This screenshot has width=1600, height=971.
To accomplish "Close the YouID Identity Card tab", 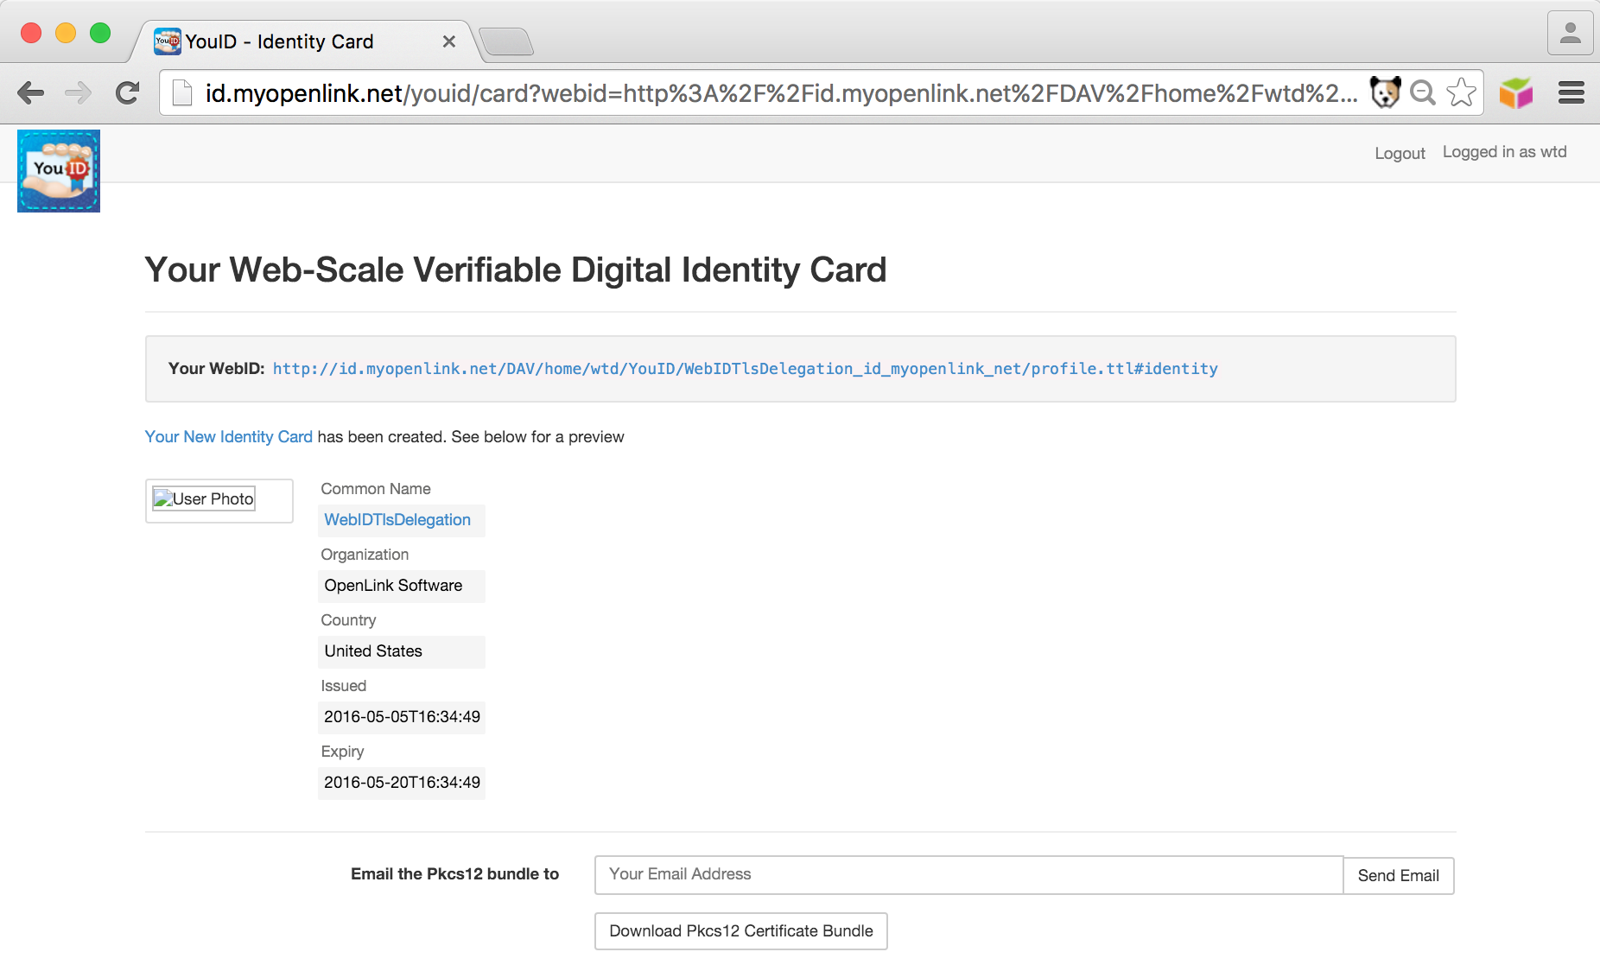I will pos(449,41).
